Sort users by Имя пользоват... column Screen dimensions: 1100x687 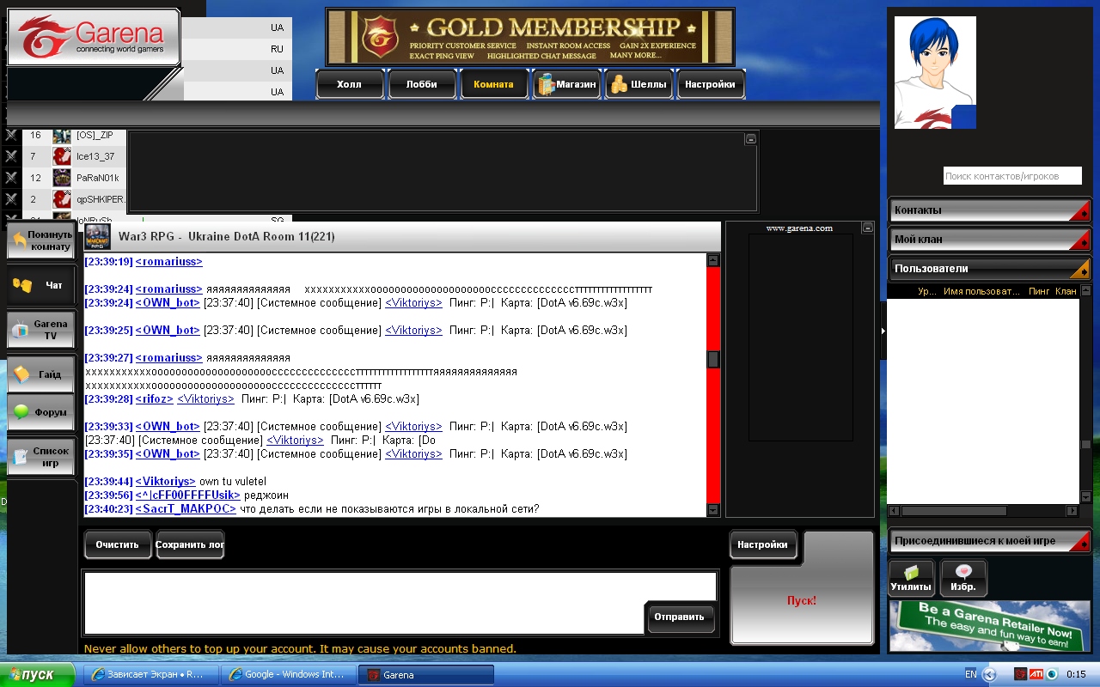pyautogui.click(x=981, y=291)
